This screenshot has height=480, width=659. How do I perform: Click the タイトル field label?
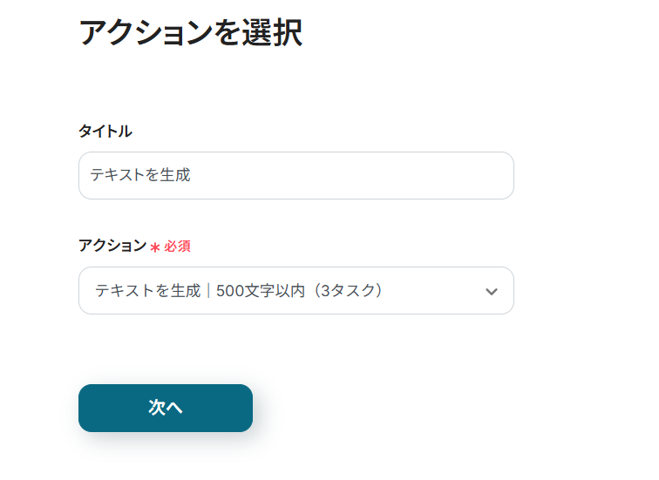click(x=105, y=131)
